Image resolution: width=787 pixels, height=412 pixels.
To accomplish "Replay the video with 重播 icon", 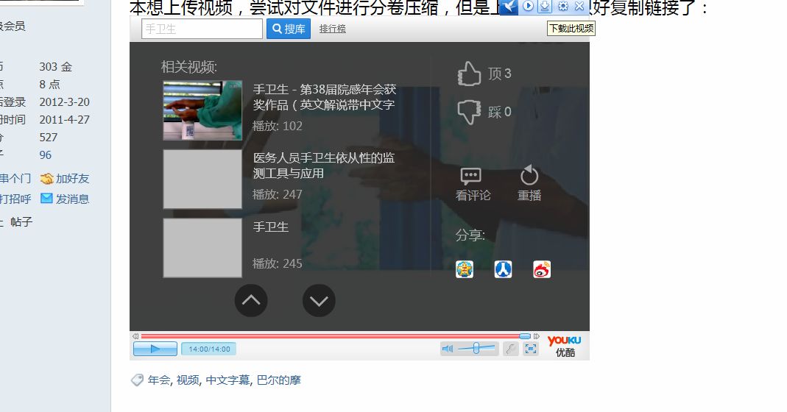I will click(x=529, y=176).
